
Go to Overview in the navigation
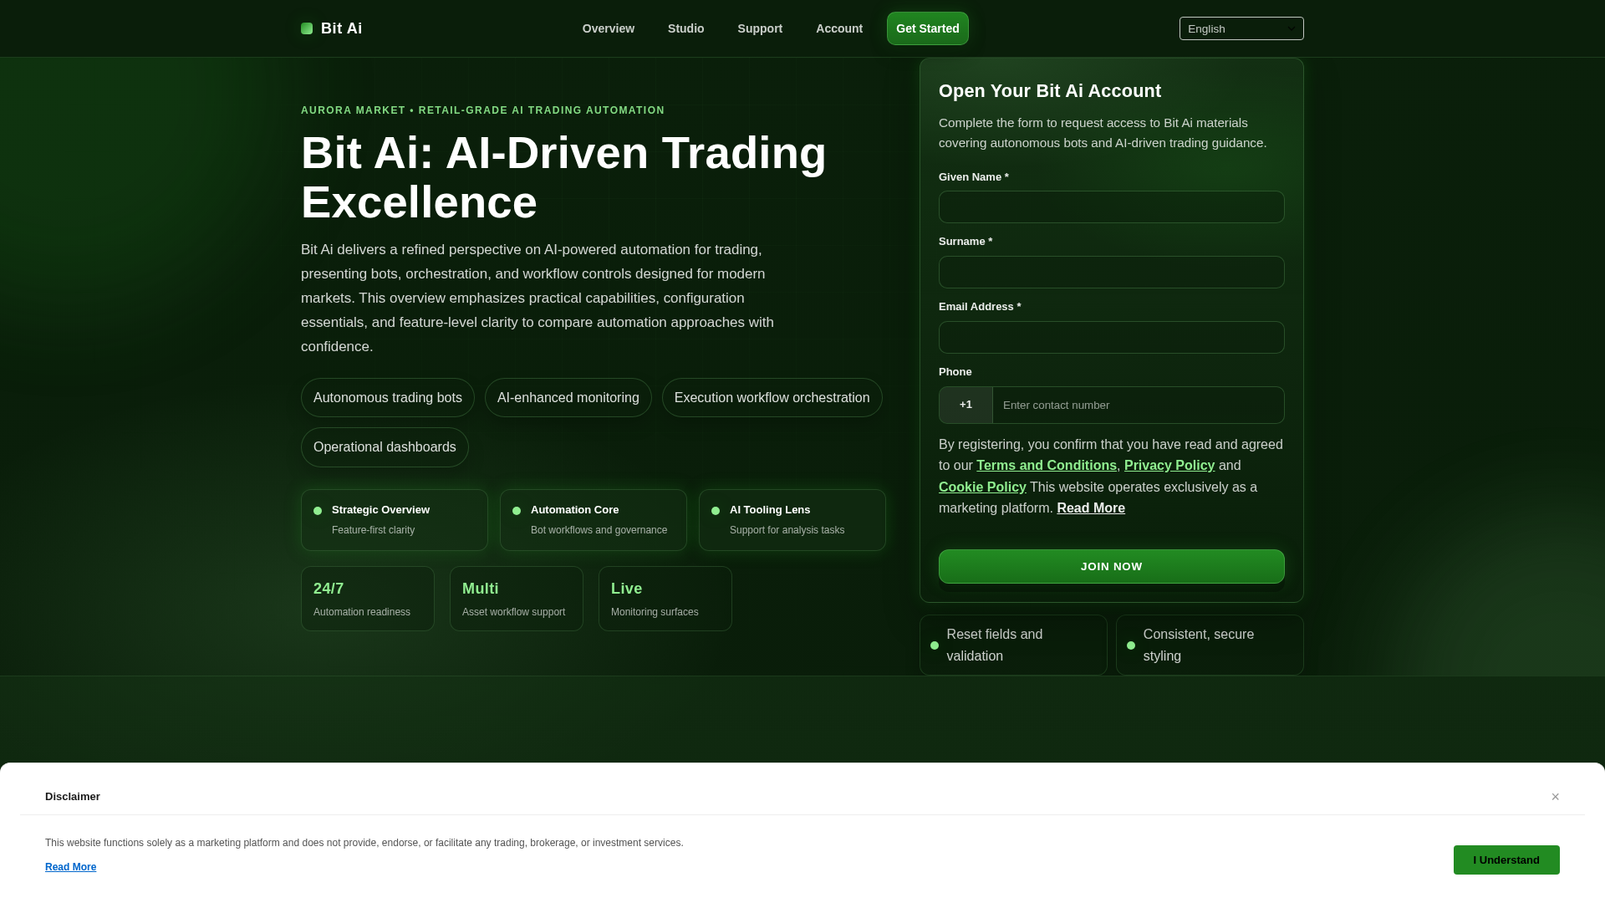(609, 28)
